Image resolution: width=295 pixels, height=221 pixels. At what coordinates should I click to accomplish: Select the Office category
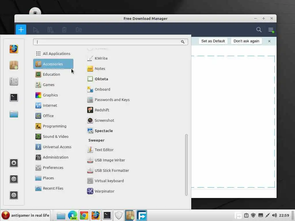coord(53,116)
